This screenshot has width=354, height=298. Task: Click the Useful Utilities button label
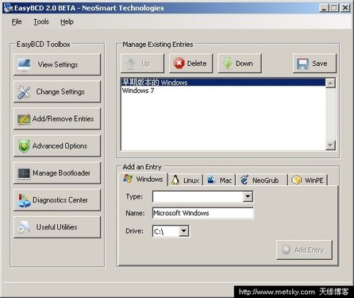click(x=56, y=227)
